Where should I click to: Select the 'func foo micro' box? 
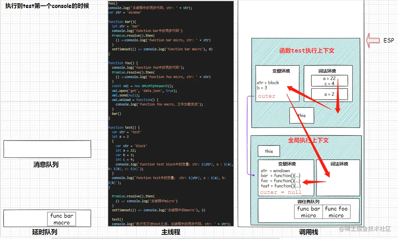[336, 212]
